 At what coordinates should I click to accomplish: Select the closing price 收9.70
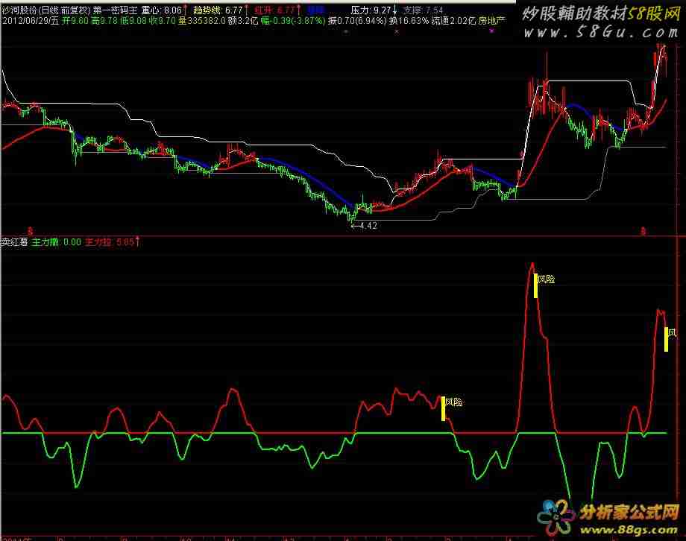pyautogui.click(x=163, y=21)
